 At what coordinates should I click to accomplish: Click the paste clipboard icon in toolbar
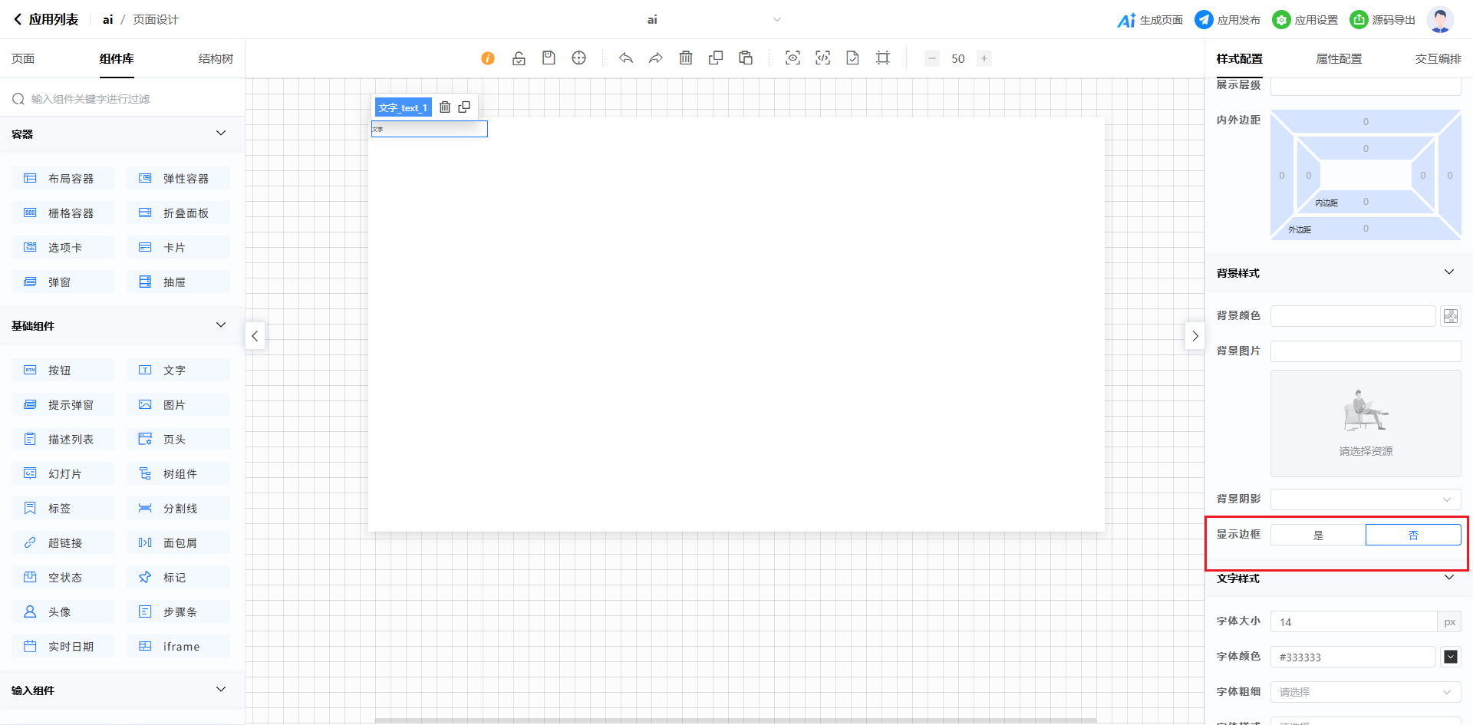point(746,58)
